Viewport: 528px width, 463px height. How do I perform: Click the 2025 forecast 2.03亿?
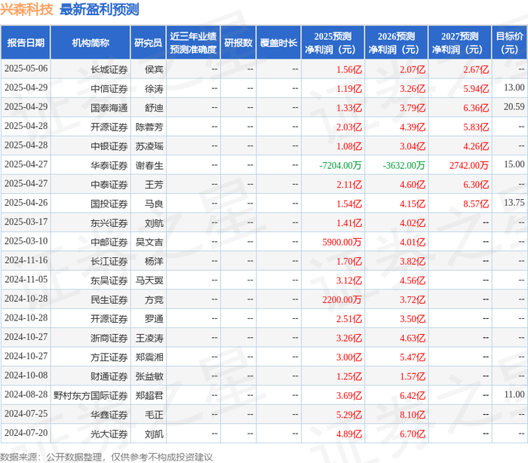[349, 127]
